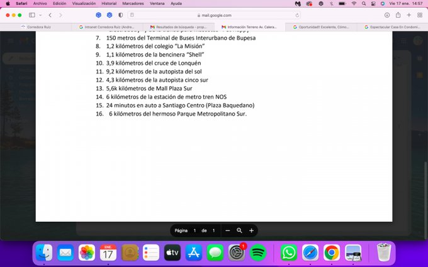Click the Share icon in Safari toolbar
Screen dimensions: 428x267
[398, 15]
